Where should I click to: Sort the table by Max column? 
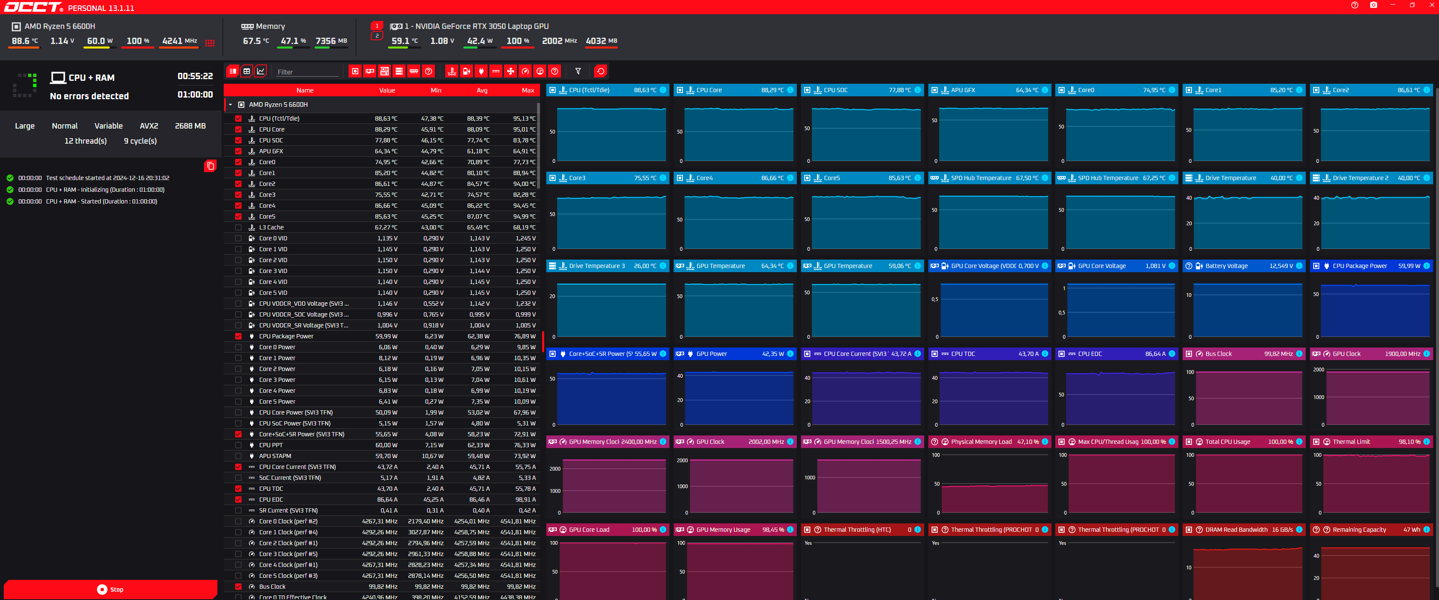[527, 90]
